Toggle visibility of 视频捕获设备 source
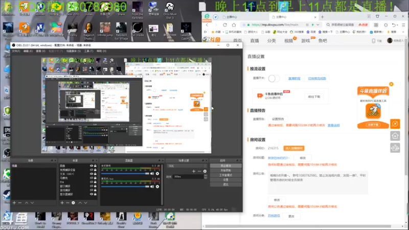 [x=92, y=170]
